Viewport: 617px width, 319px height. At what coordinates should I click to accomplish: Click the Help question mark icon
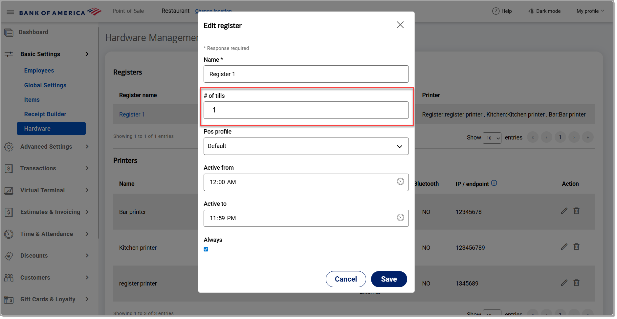coord(496,11)
